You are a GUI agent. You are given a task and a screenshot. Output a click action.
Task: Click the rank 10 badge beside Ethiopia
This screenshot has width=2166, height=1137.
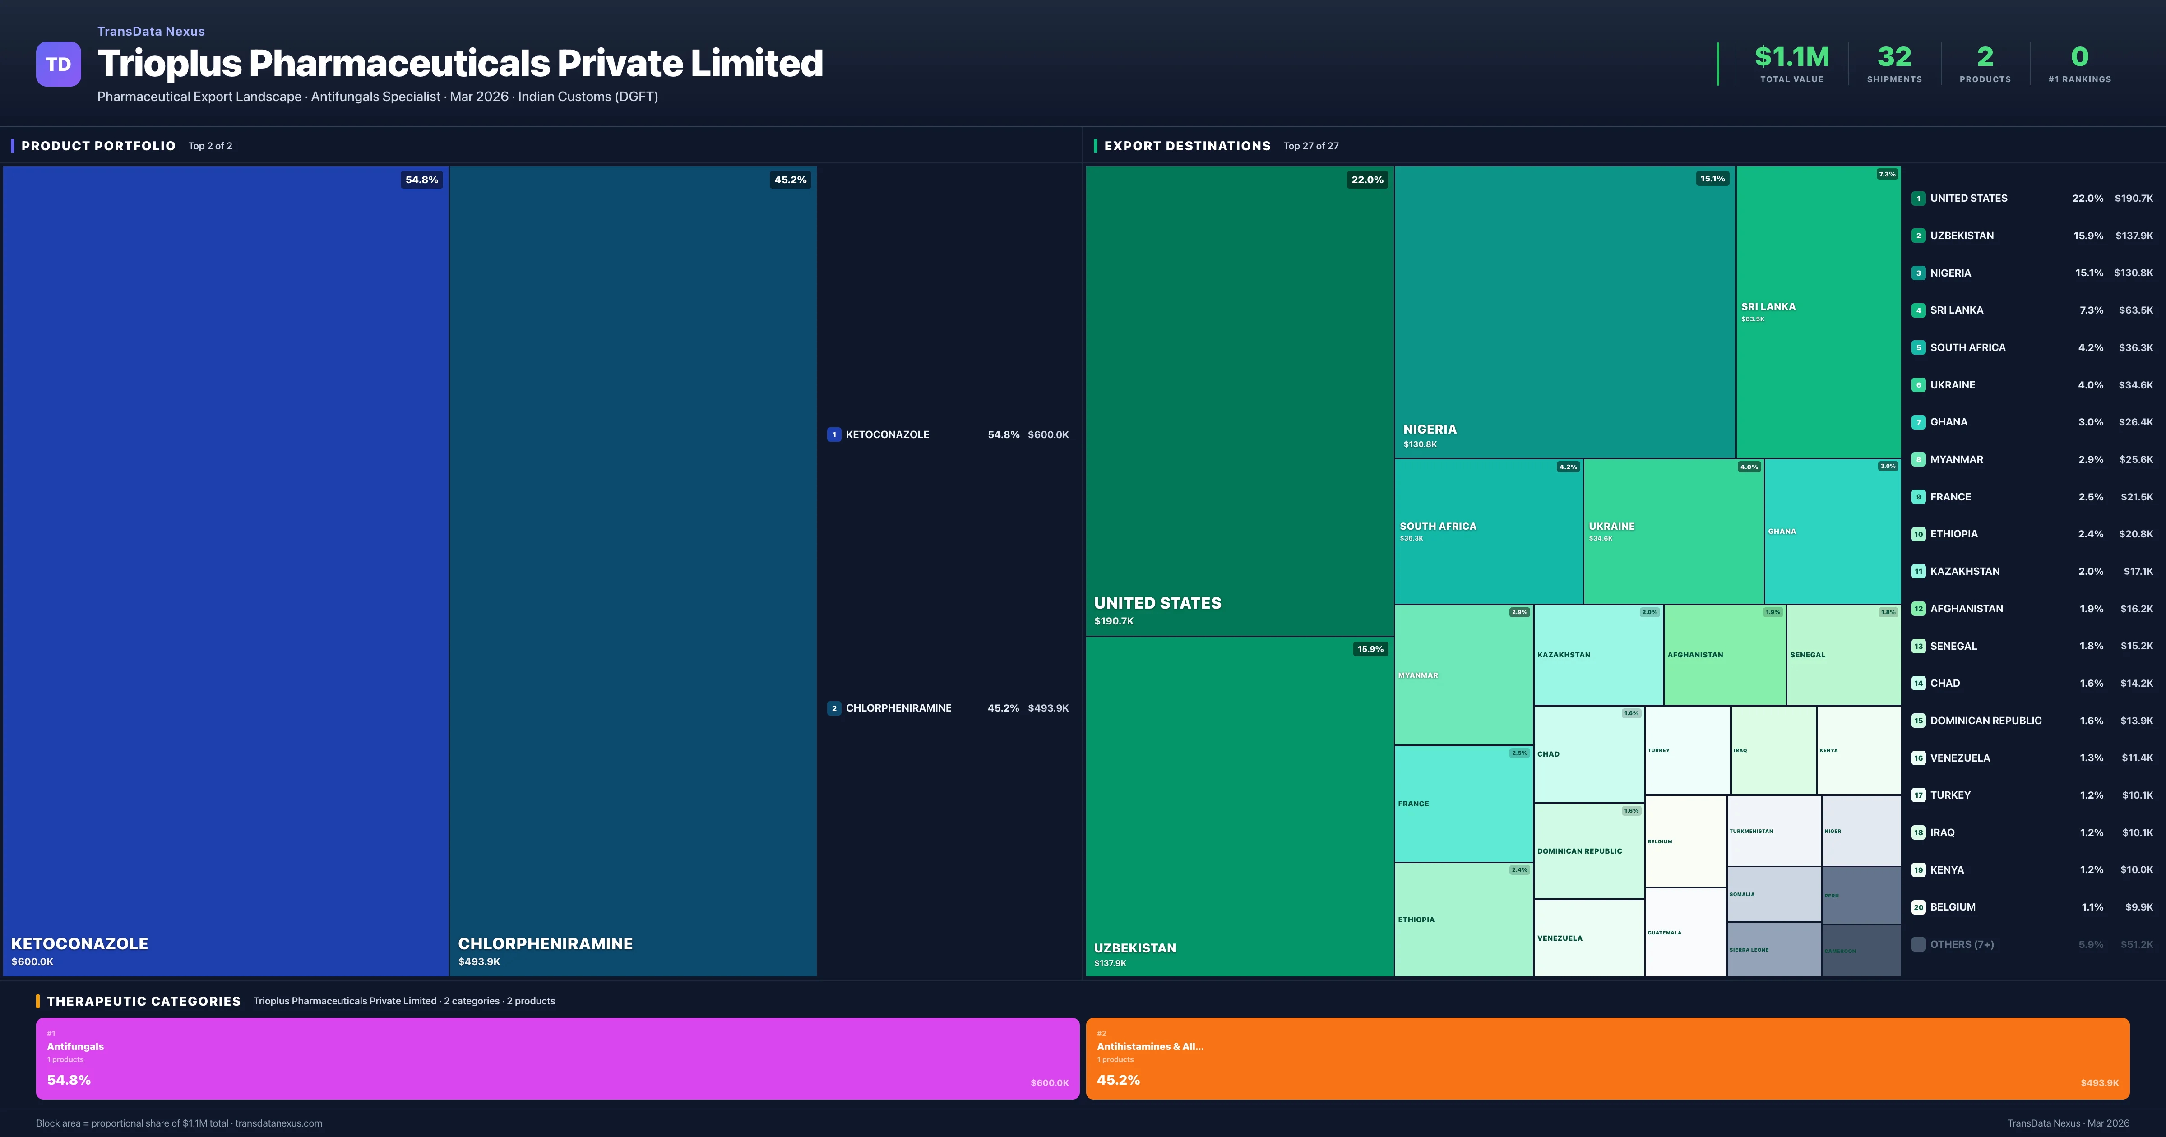(1918, 534)
